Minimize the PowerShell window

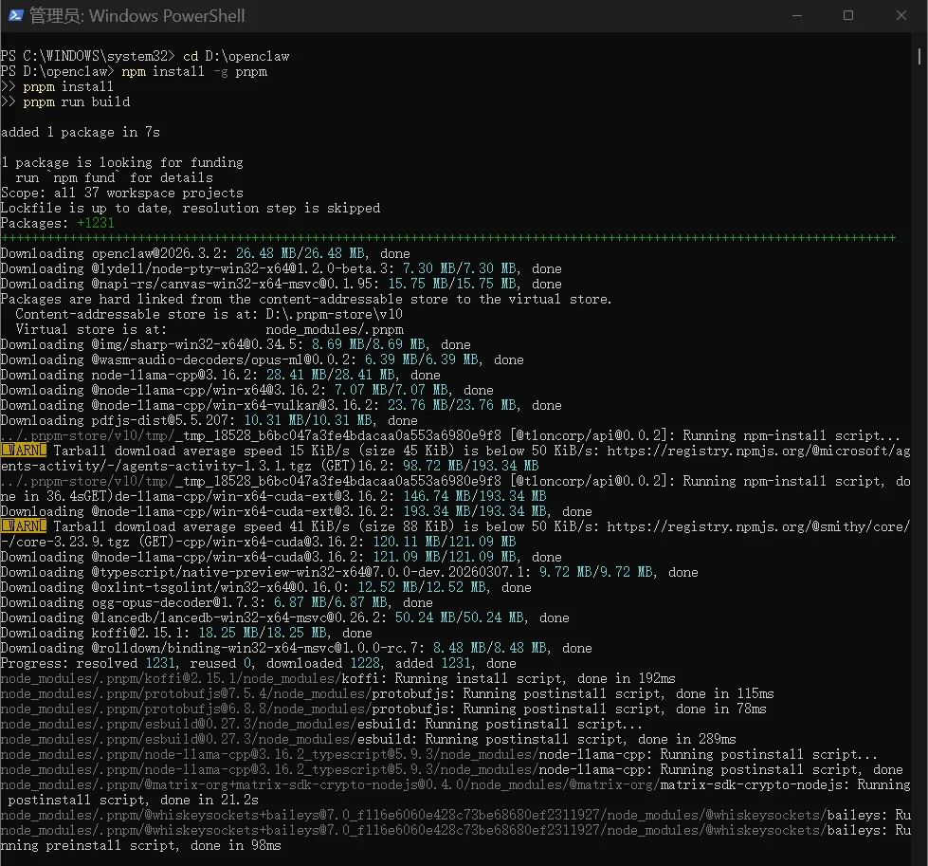[797, 15]
